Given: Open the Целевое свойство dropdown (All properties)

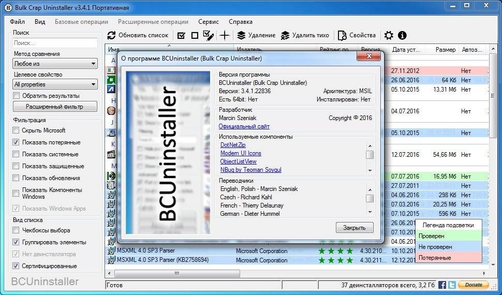Looking at the screenshot, I should [x=55, y=84].
